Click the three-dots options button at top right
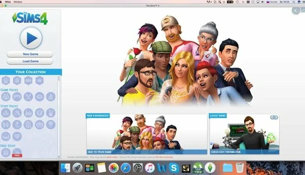 (x=304, y=10)
